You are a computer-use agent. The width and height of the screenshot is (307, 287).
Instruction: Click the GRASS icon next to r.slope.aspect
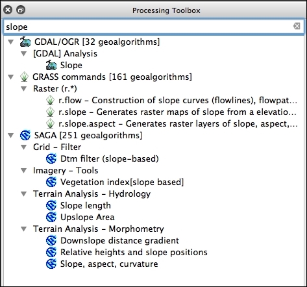[x=50, y=123]
